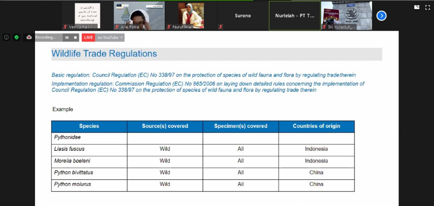
Task: Select Sri Yuliastuti's video thumbnail
Action: coord(346,16)
